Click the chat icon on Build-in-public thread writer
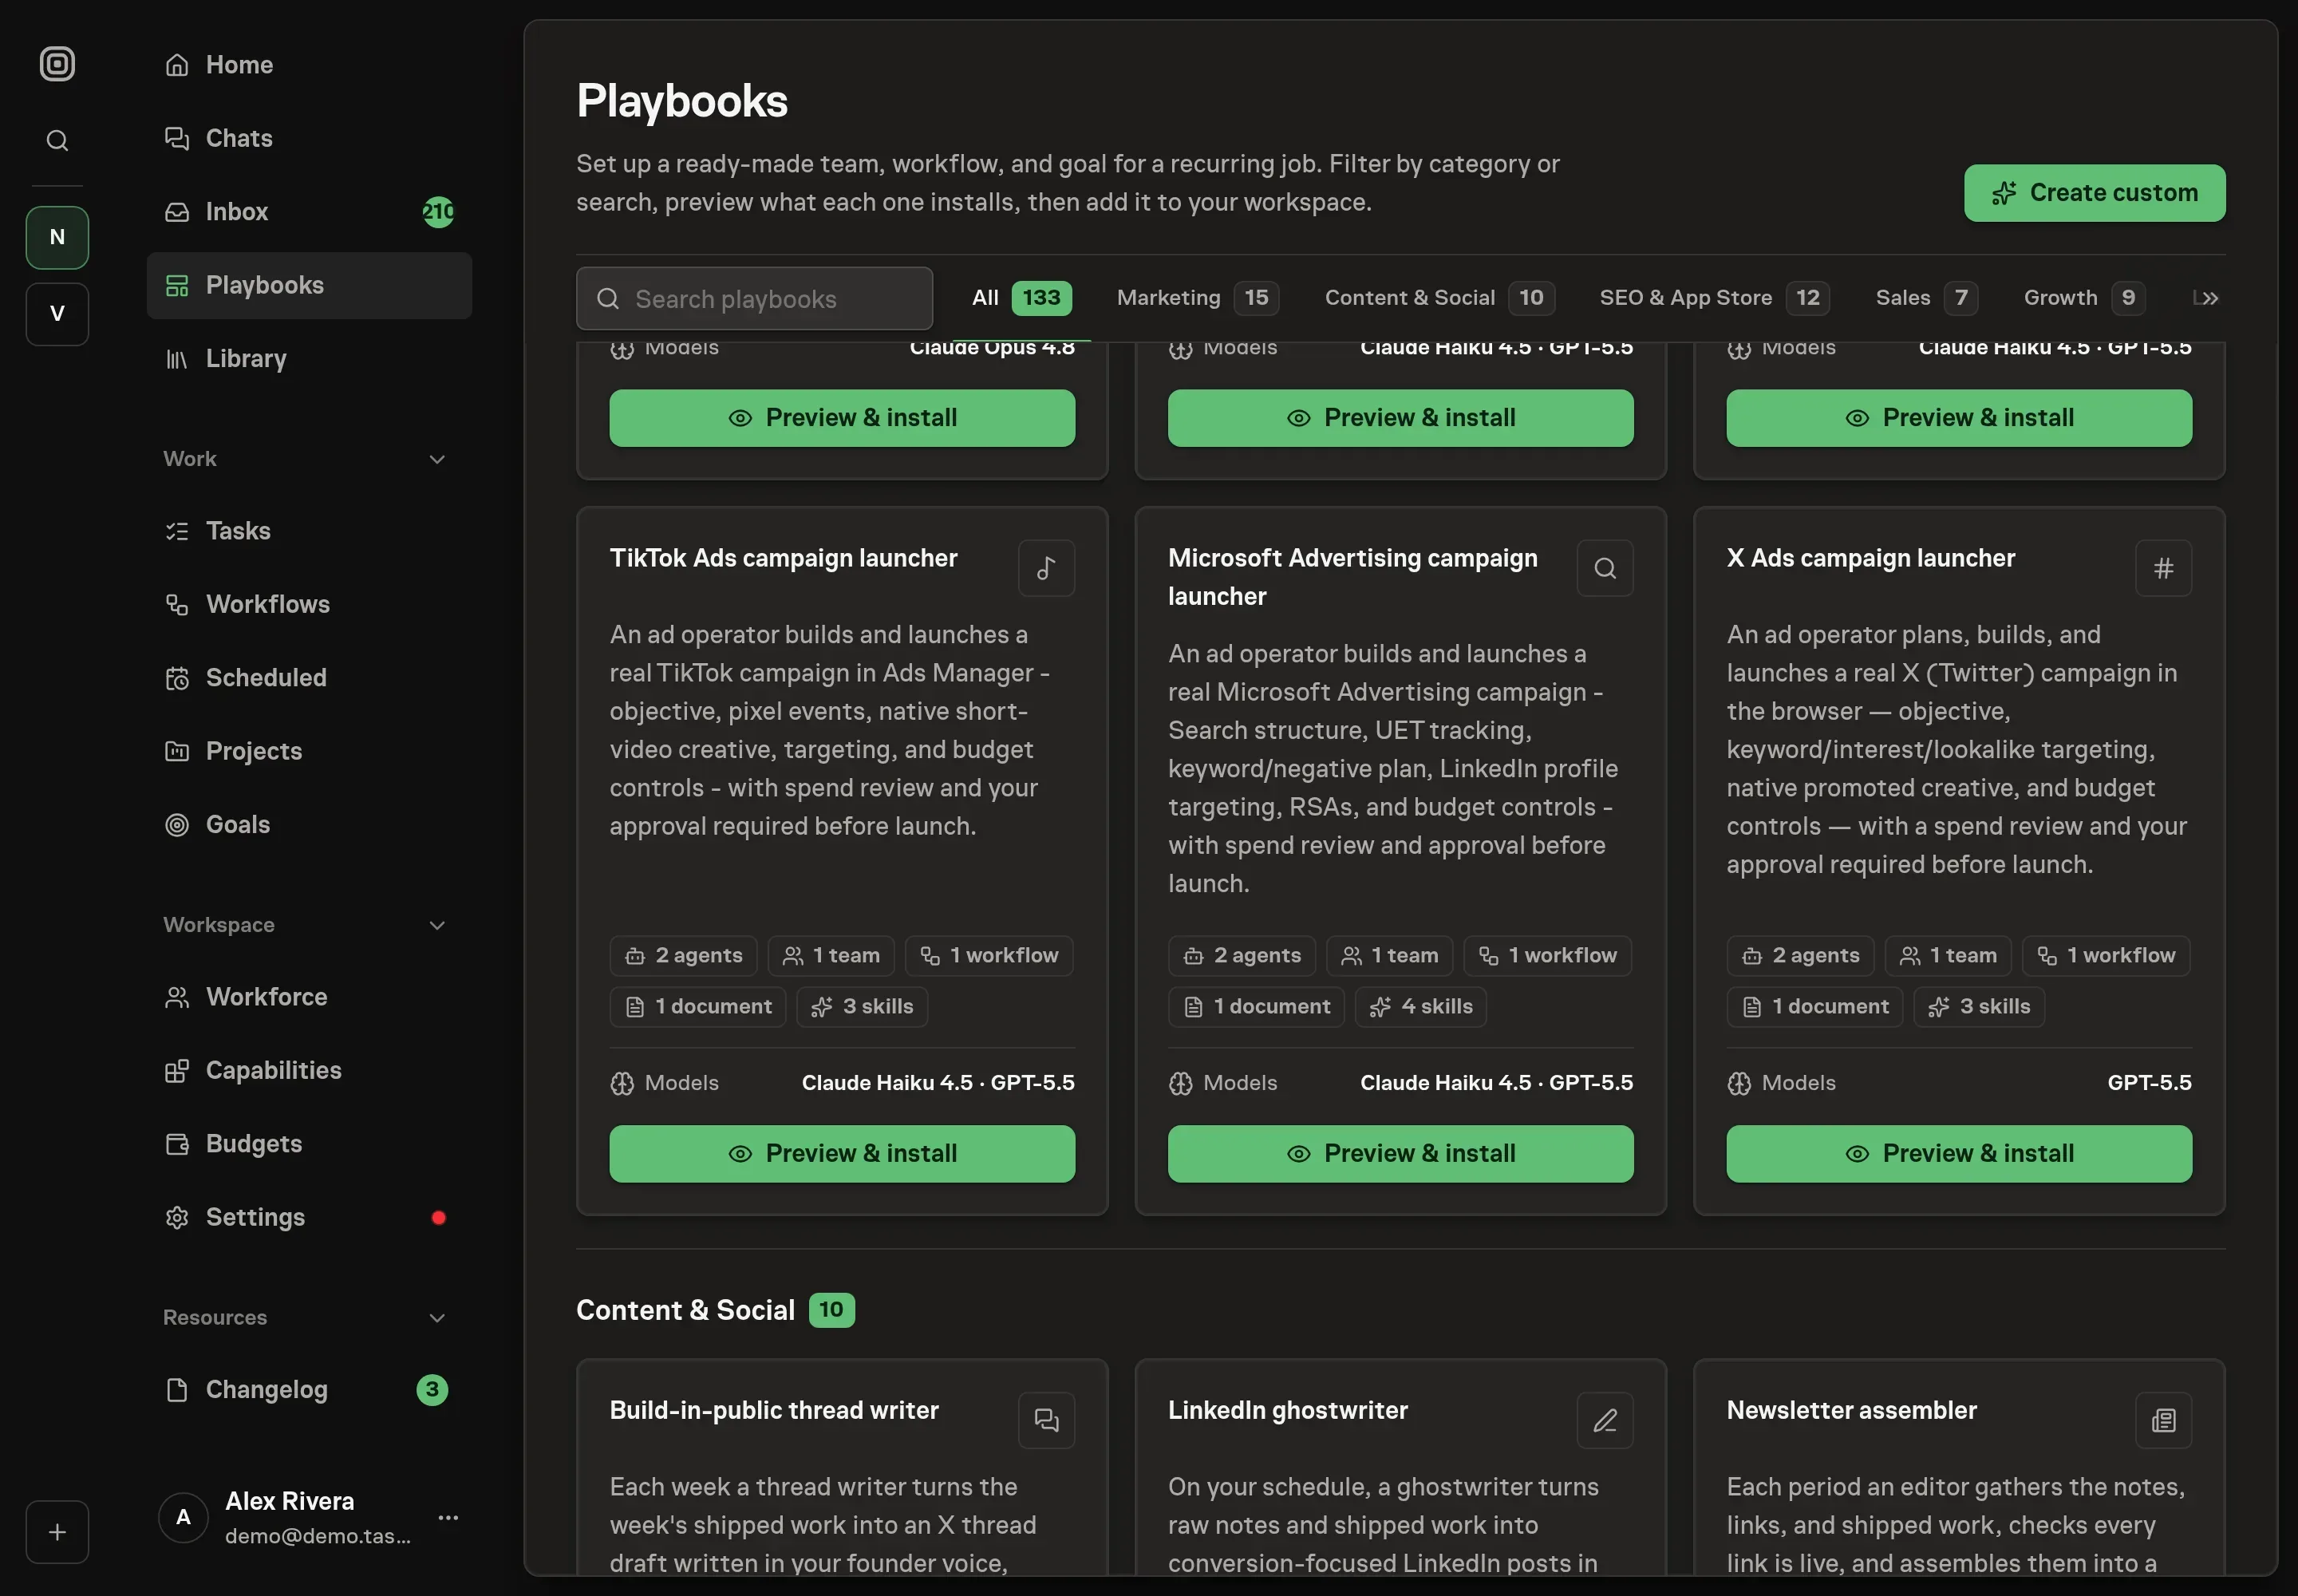 tap(1046, 1420)
